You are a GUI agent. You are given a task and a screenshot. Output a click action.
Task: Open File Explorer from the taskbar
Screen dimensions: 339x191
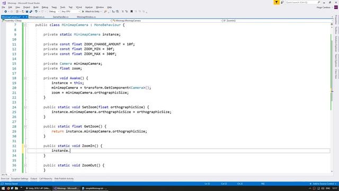coord(16,188)
